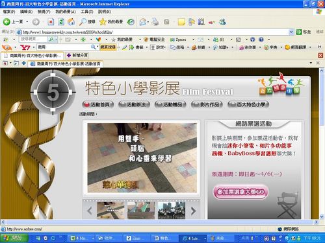Click the 活動辦法 navigation button

coord(135,105)
